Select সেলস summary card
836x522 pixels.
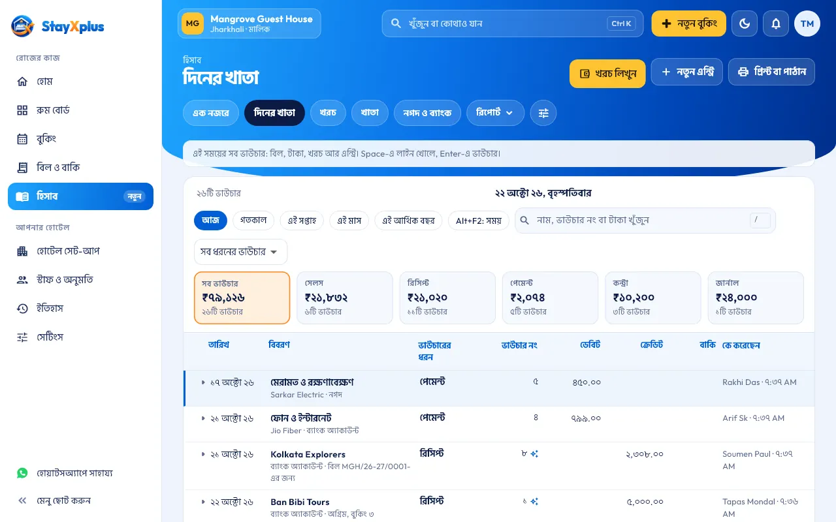click(x=345, y=298)
